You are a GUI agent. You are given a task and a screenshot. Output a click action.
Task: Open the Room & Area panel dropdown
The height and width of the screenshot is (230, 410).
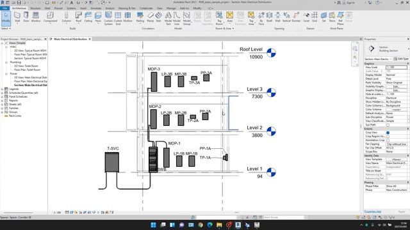coord(225,28)
